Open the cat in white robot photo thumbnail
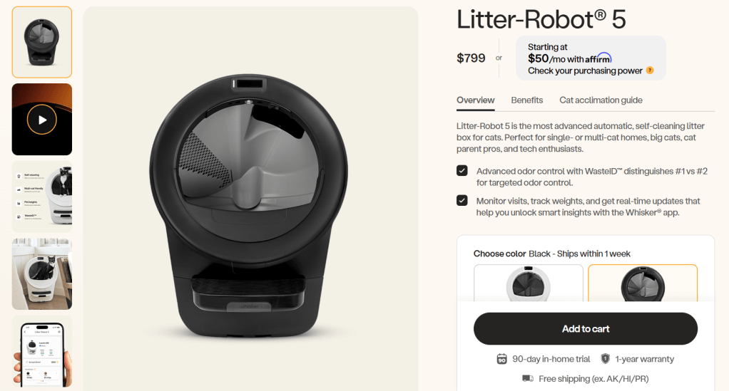This screenshot has height=391, width=729. [x=42, y=274]
